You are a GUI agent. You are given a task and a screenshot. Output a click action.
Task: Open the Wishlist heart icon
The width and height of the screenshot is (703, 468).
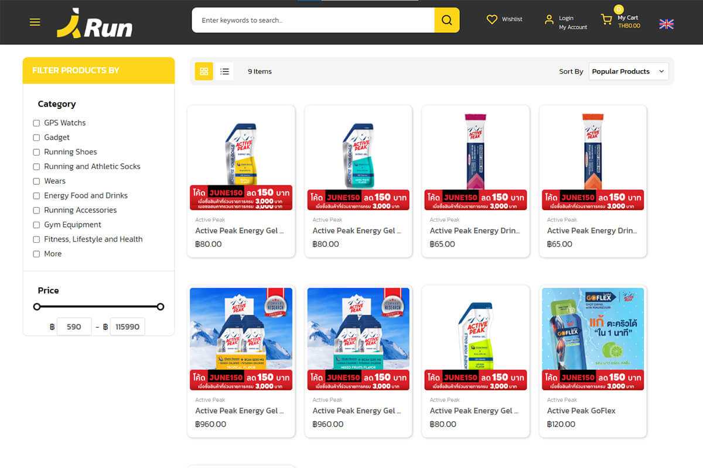coord(492,19)
